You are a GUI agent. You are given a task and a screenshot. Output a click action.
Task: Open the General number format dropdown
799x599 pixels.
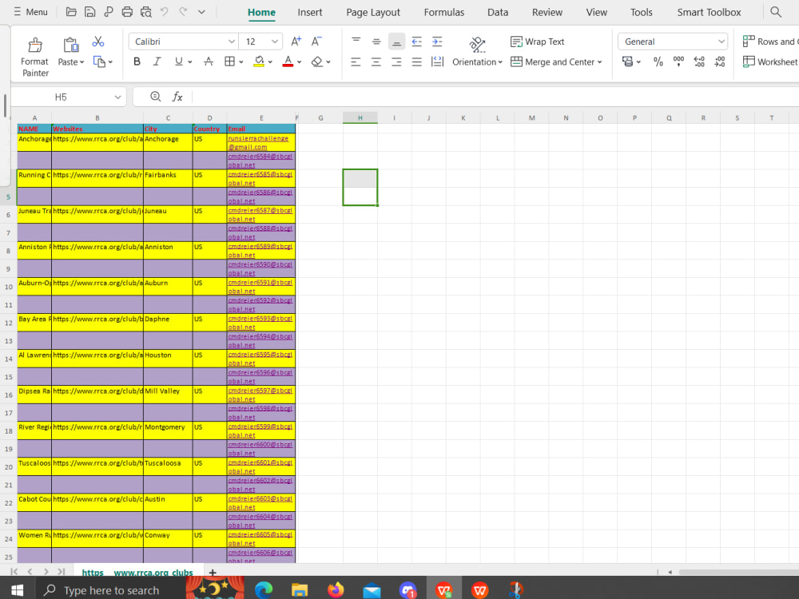coord(721,42)
